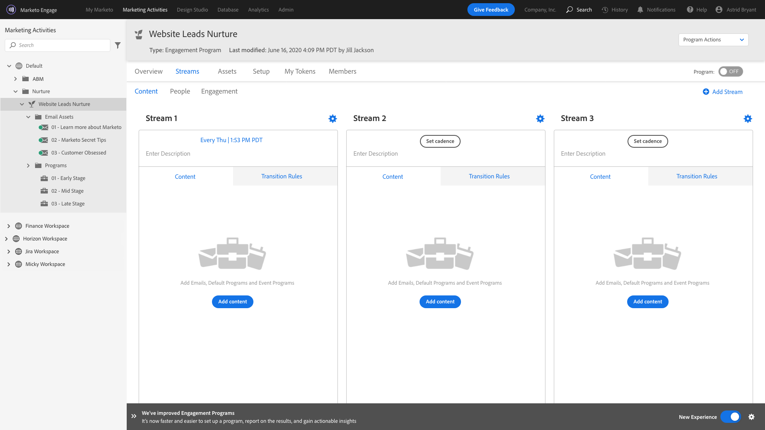765x430 pixels.
Task: Click the filter icon in Marketing Activities
Action: click(x=118, y=45)
